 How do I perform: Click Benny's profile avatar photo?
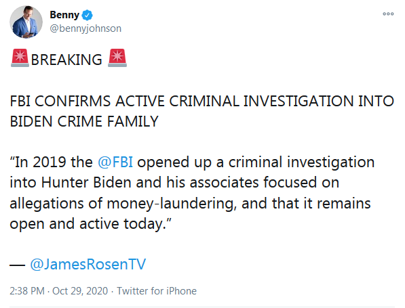coord(26,22)
